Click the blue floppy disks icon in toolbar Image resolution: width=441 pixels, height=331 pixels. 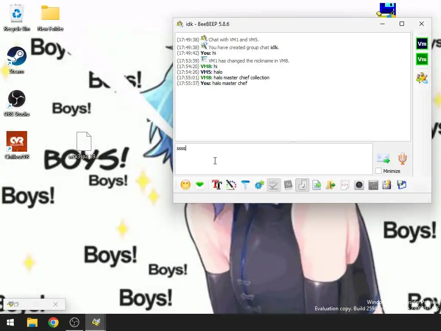[402, 185]
